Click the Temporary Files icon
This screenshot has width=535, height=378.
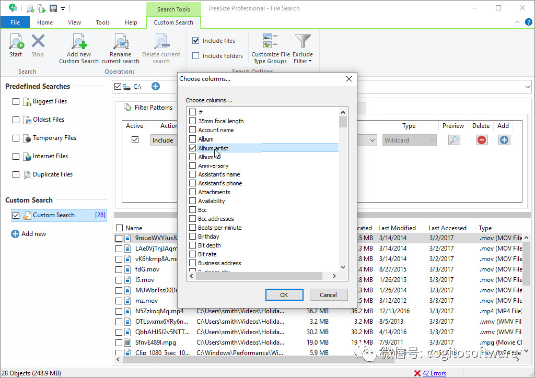coord(27,138)
